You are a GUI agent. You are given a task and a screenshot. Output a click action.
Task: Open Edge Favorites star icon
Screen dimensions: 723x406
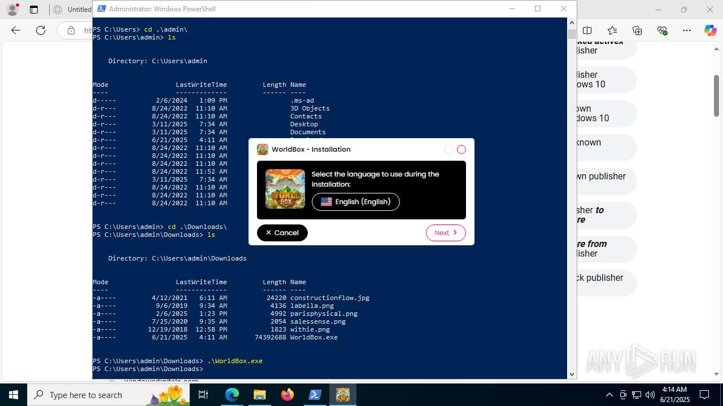(x=612, y=30)
